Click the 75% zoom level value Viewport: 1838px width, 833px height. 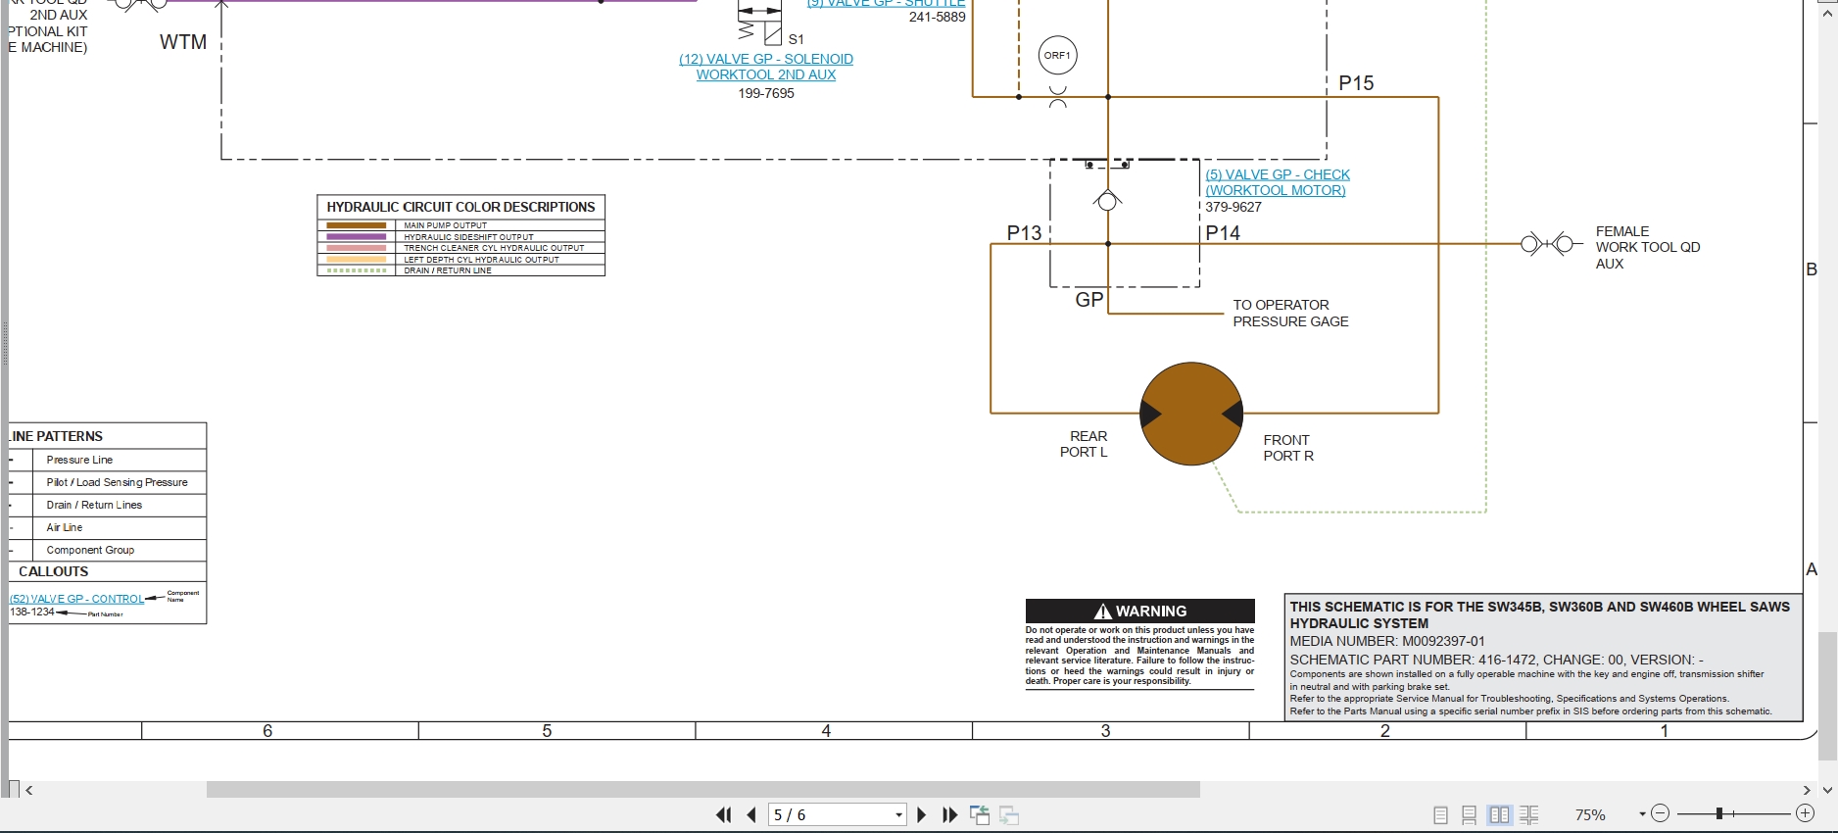pyautogui.click(x=1590, y=815)
